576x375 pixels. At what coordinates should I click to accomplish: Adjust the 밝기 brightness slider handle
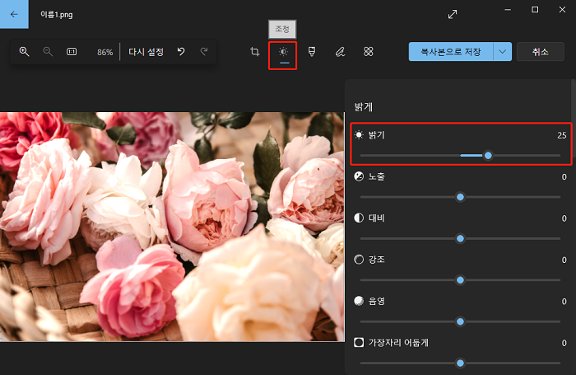(x=488, y=156)
